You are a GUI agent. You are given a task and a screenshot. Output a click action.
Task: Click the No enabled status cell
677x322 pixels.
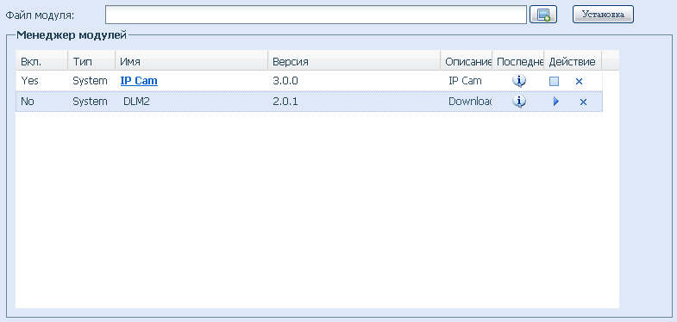coord(42,102)
